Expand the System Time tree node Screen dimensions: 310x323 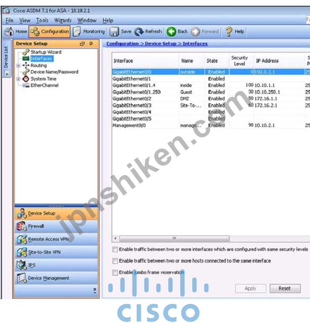pos(18,79)
